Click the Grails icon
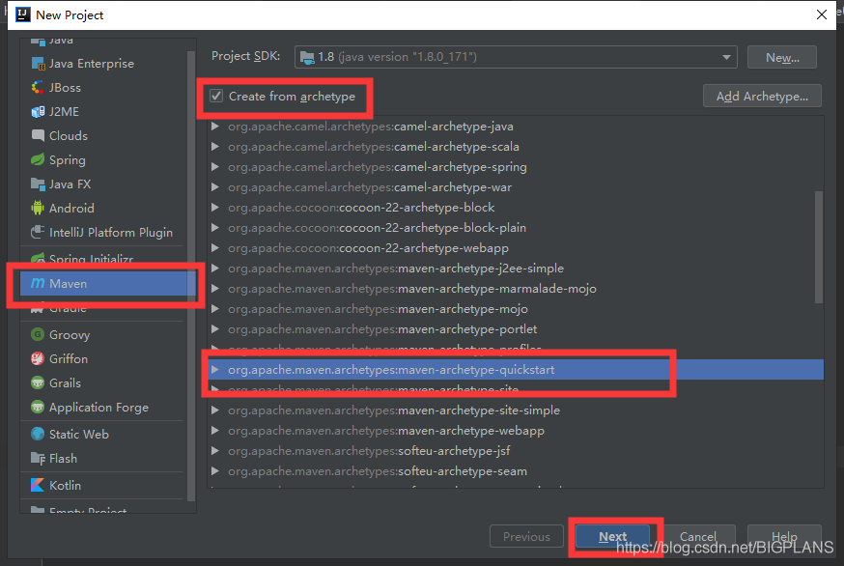 pos(38,382)
